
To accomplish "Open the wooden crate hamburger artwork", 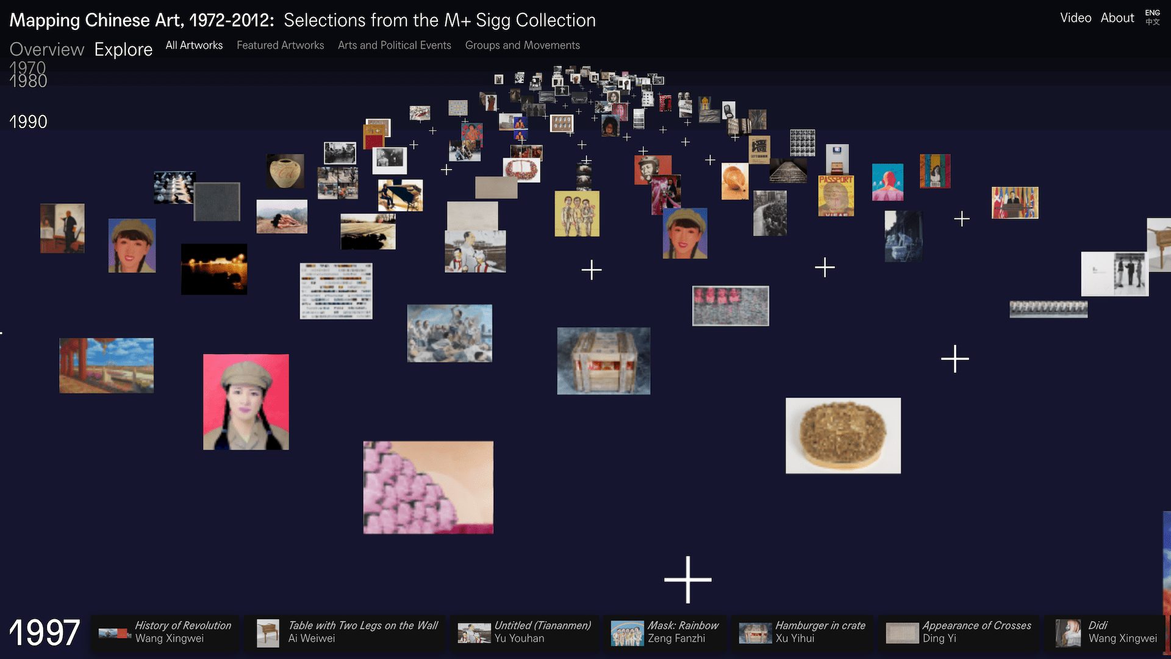I will pyautogui.click(x=603, y=361).
